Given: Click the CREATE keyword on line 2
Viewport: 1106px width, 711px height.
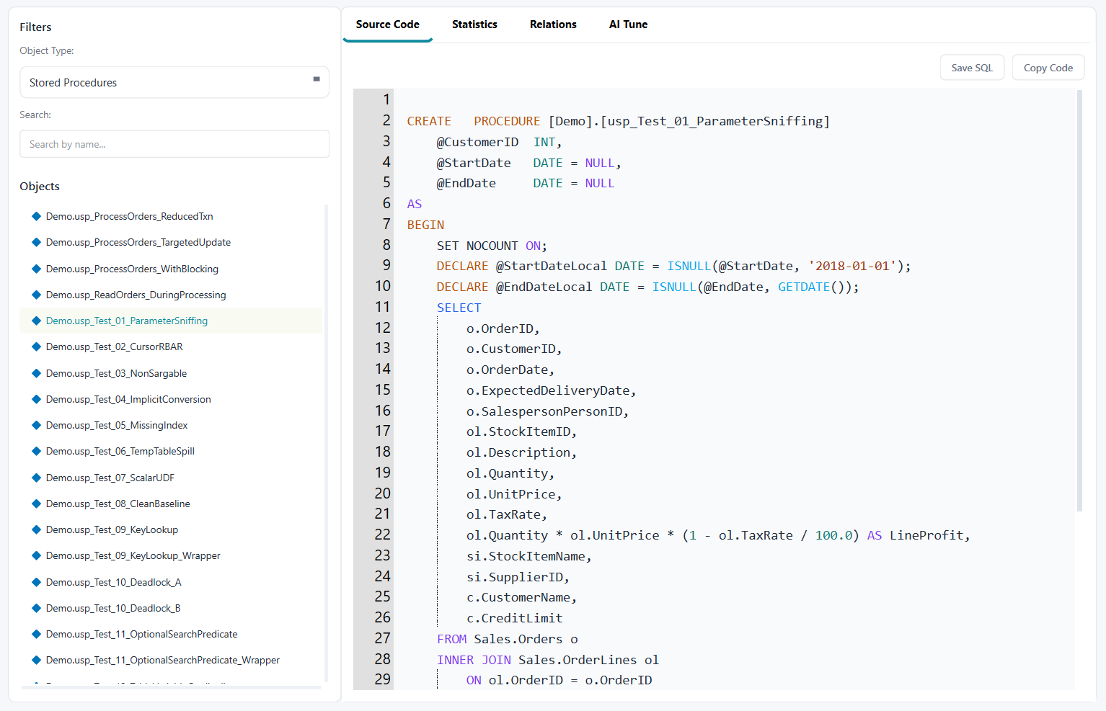Looking at the screenshot, I should click(429, 121).
